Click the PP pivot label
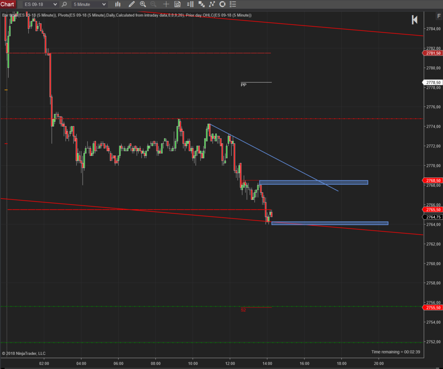 [x=244, y=85]
